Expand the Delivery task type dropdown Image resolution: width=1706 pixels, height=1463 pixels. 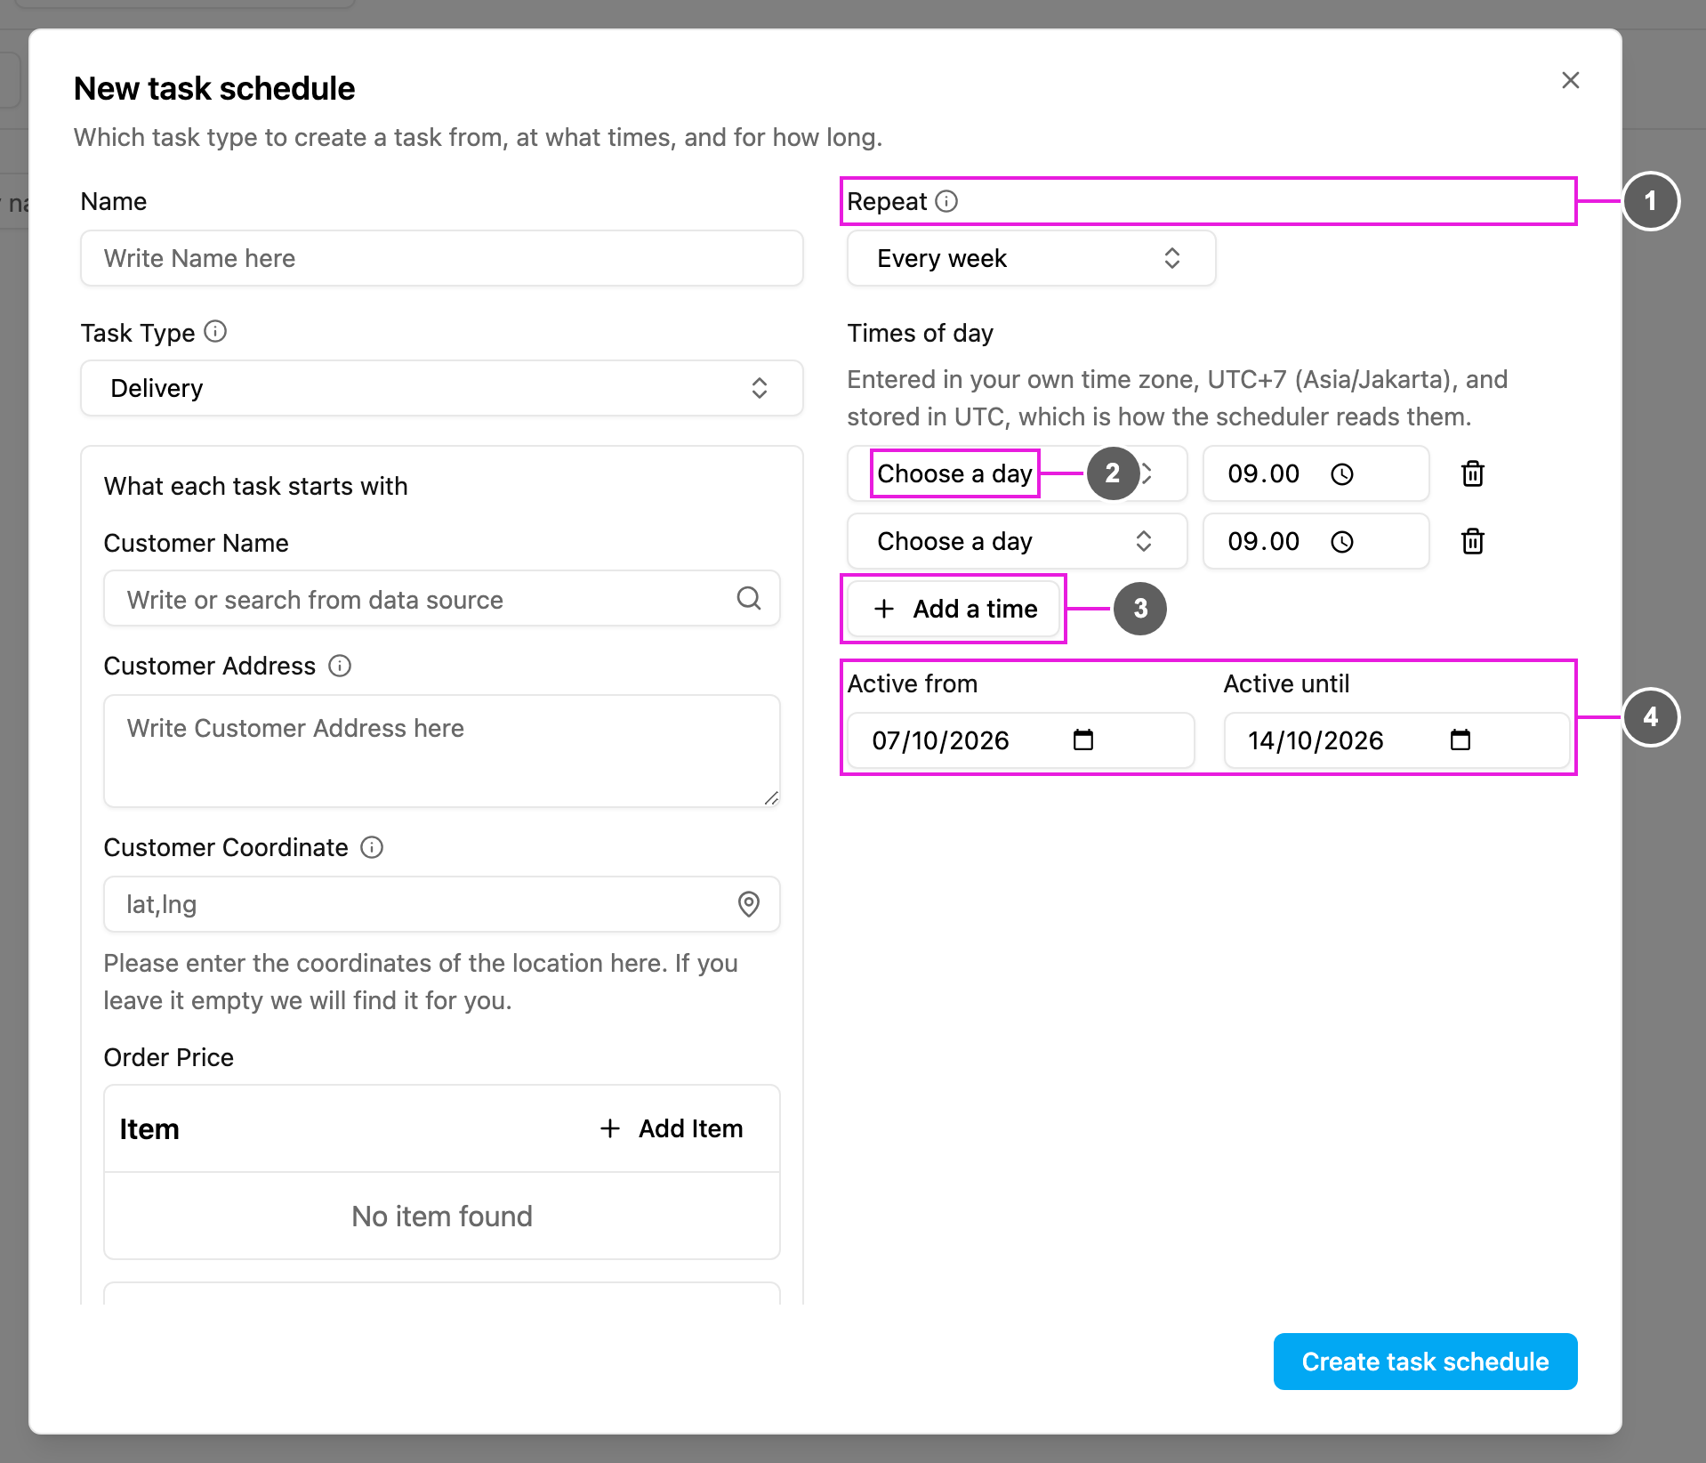click(x=442, y=388)
